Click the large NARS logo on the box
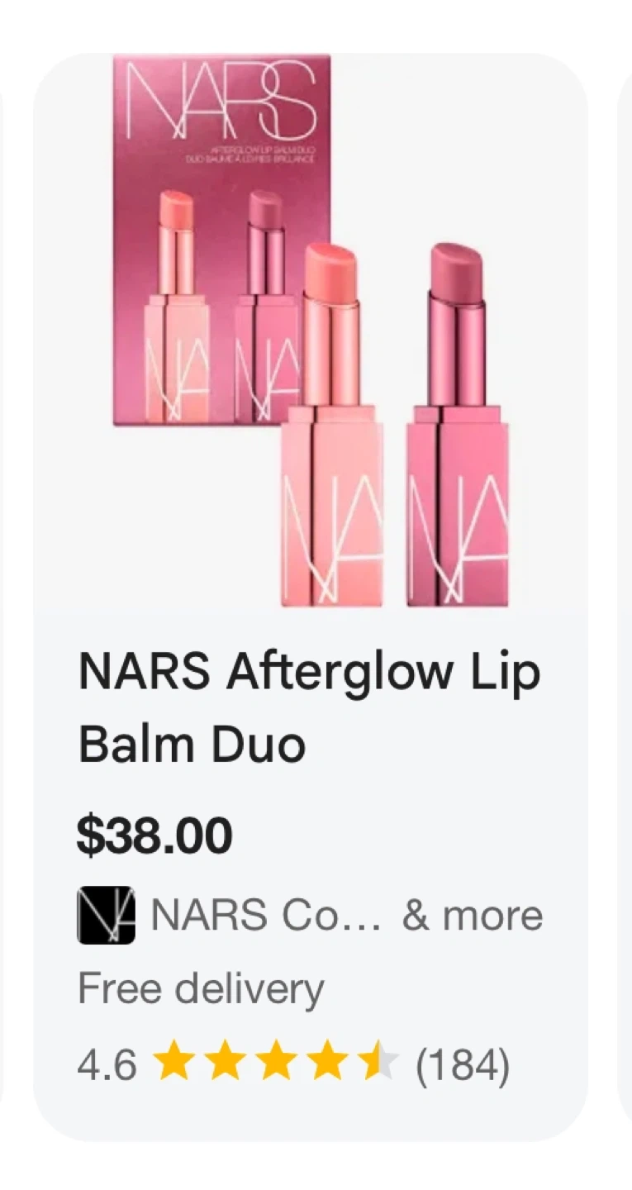This screenshot has height=1190, width=632. [x=221, y=101]
